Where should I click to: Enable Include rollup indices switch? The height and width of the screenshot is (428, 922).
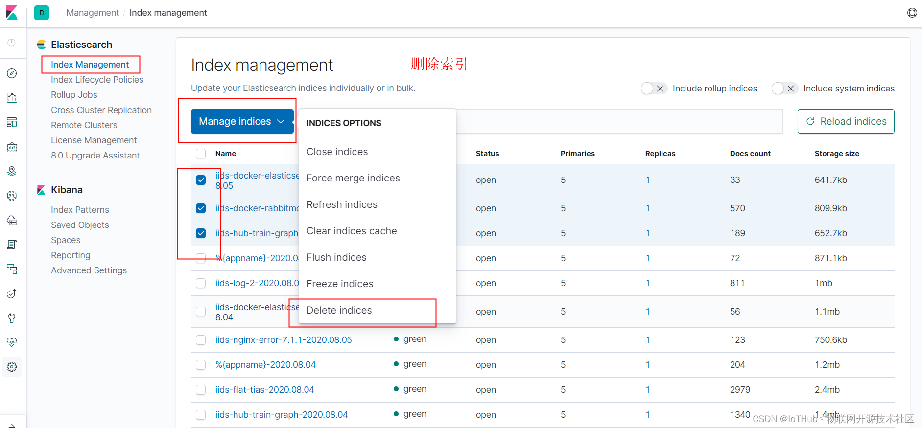point(654,89)
